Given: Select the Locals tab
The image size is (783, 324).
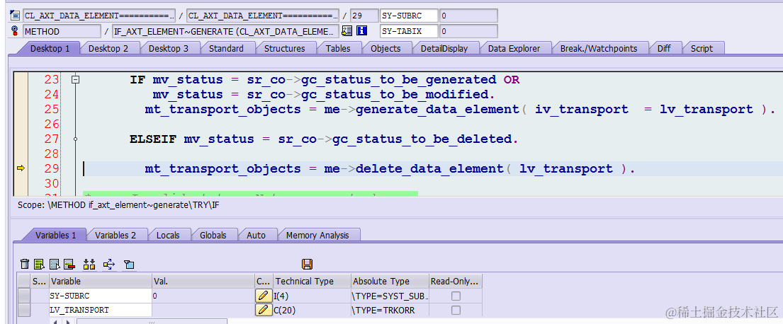Looking at the screenshot, I should click(x=167, y=235).
